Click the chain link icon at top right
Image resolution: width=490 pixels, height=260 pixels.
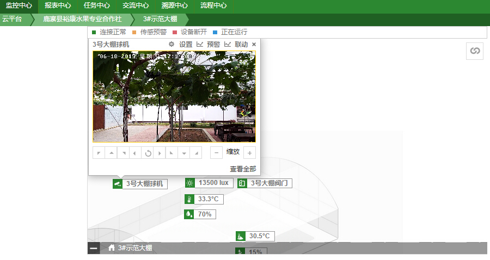(475, 51)
